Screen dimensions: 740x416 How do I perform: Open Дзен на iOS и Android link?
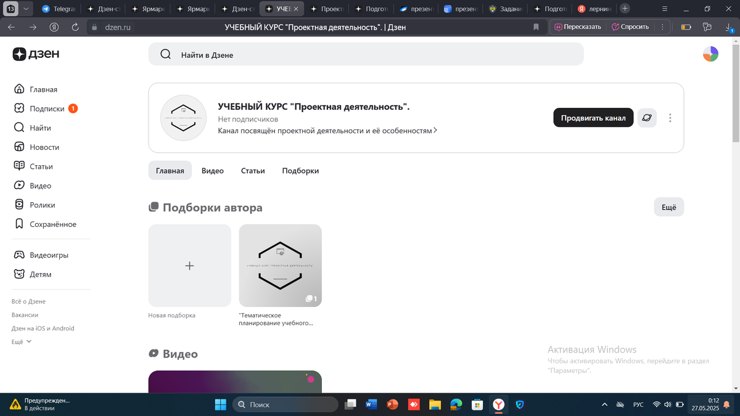(x=43, y=328)
